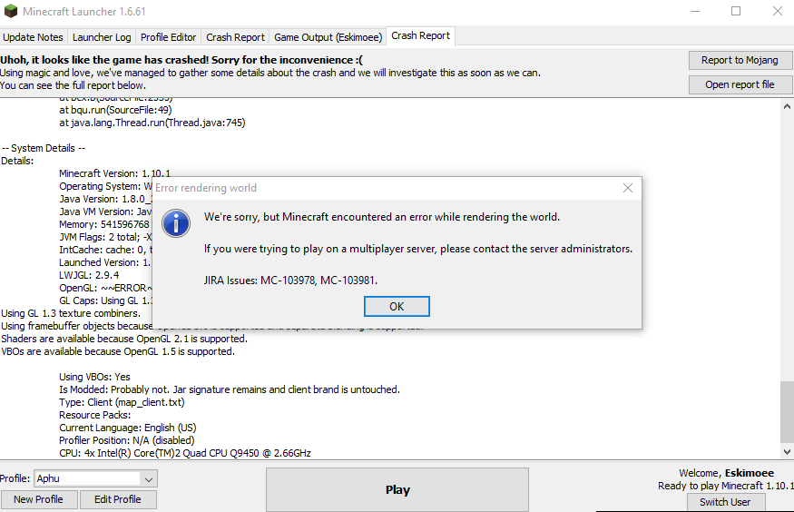Click 'VBOs are available' line
The image size is (794, 512).
tap(118, 351)
